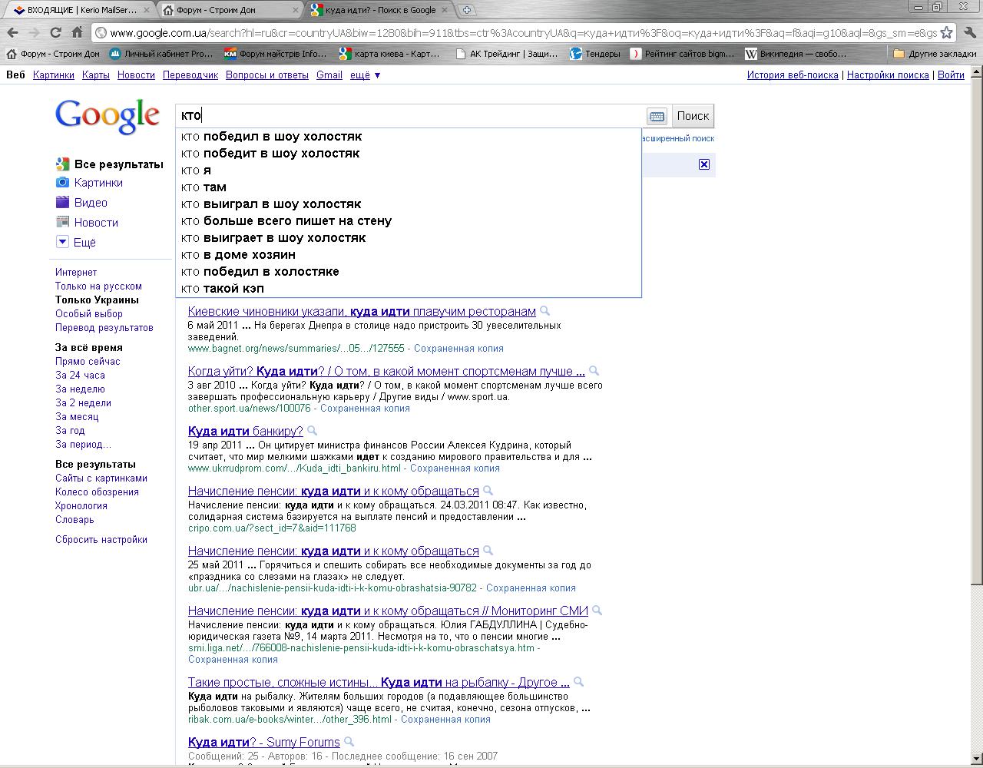This screenshot has height=768, width=983.
Task: Reload the page with refresh icon
Action: (x=55, y=32)
